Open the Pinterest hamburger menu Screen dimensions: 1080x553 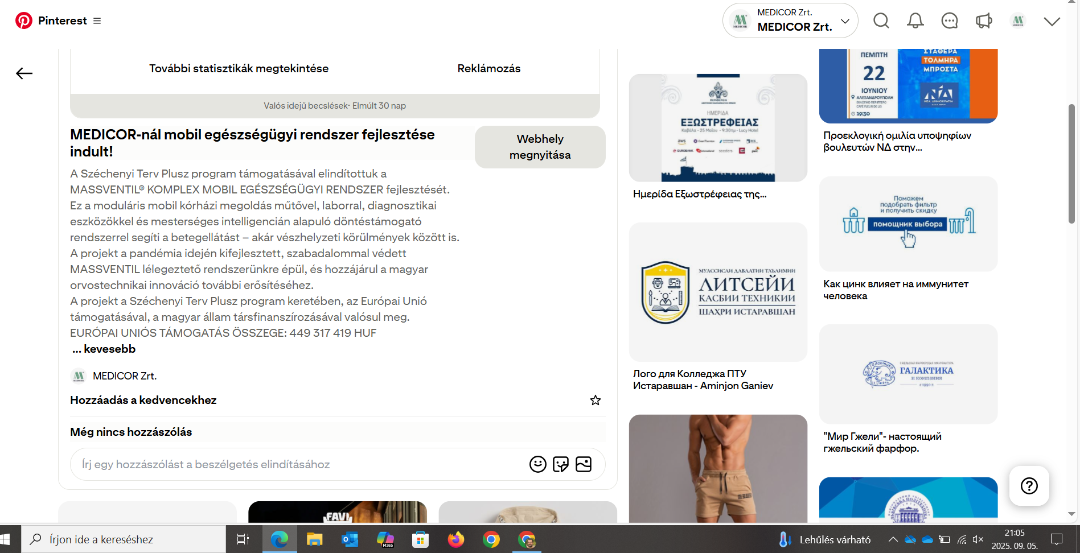[x=97, y=21]
